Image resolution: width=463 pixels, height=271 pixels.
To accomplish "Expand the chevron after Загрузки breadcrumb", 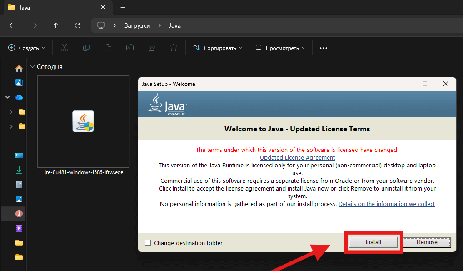I will 159,25.
